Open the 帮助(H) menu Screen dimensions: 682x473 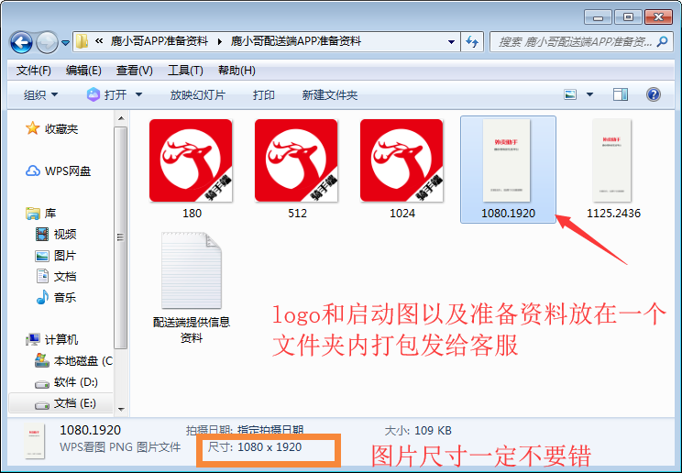click(236, 70)
